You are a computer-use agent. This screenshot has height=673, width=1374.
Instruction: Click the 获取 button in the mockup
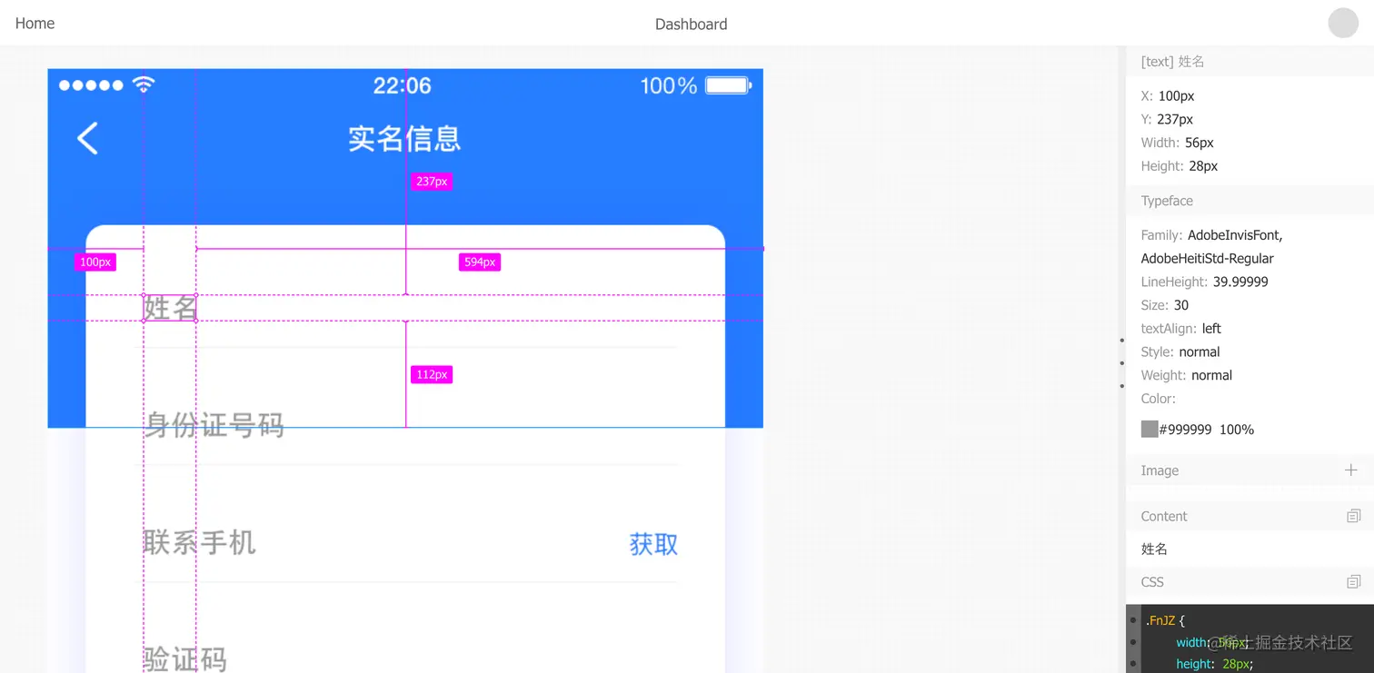tap(652, 543)
